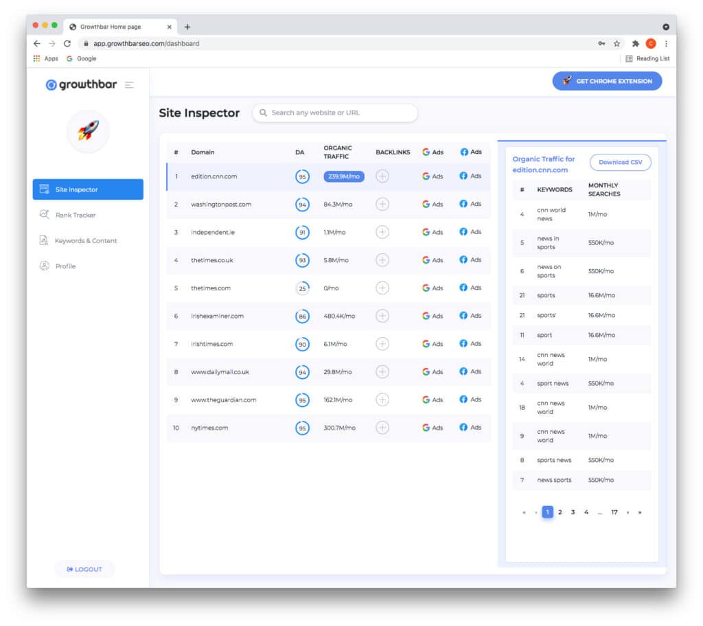View Google Ads for edition.cnn.com

[433, 176]
